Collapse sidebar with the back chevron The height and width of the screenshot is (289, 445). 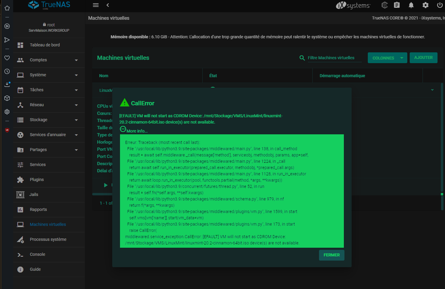(108, 5)
